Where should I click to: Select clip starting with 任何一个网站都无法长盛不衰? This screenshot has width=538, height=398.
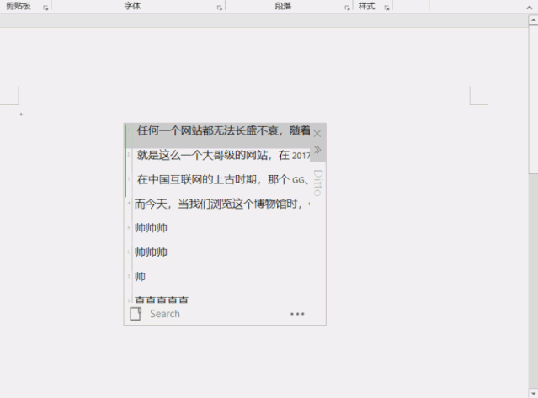point(218,135)
